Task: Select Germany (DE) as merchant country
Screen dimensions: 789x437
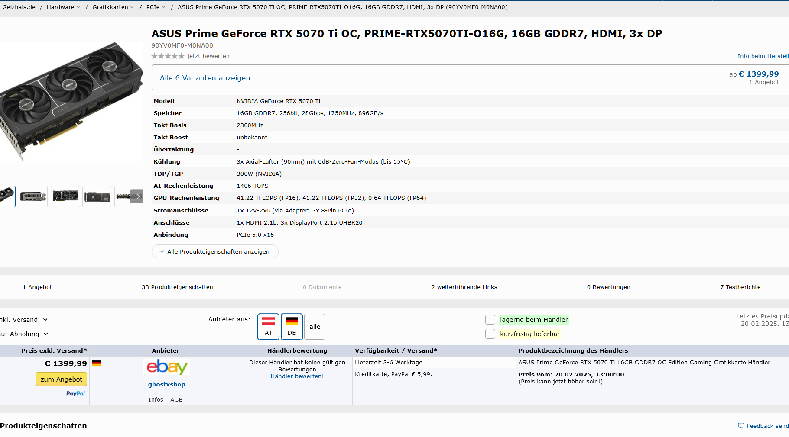Action: coord(292,327)
